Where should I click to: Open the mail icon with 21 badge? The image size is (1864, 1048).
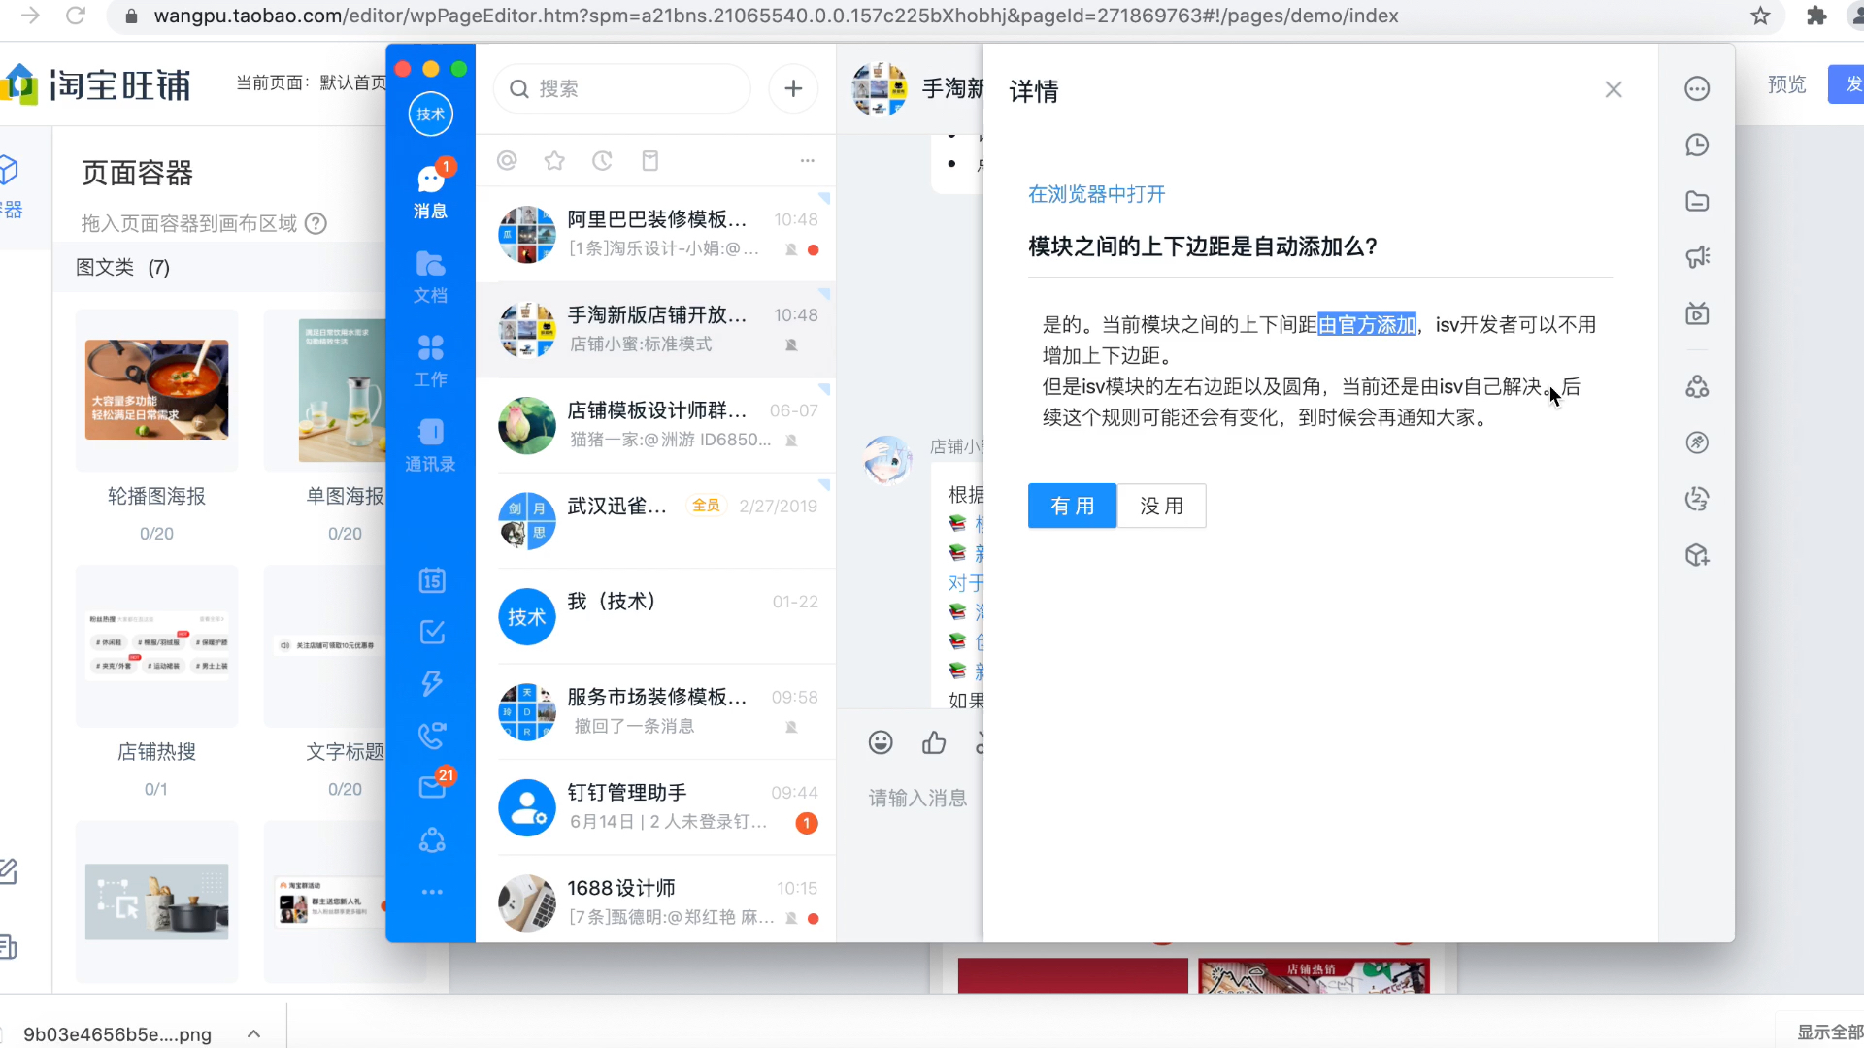pos(434,784)
